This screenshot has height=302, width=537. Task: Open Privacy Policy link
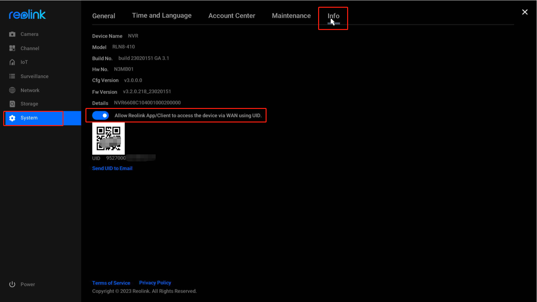155,283
